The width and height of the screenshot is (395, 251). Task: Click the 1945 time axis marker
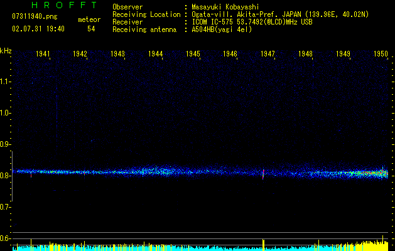[193, 54]
